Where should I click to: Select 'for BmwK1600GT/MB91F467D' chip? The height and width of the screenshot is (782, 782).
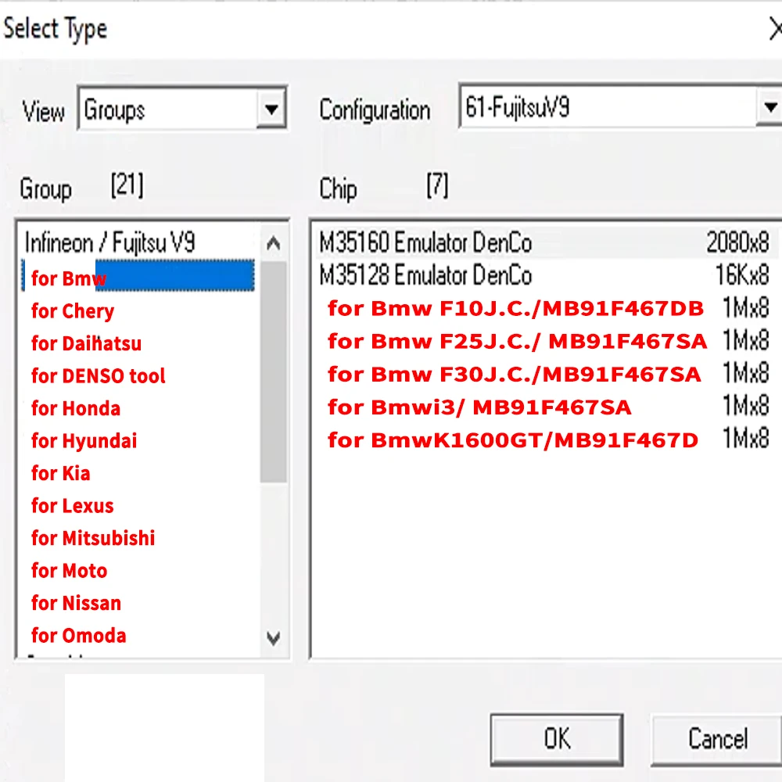click(x=547, y=439)
